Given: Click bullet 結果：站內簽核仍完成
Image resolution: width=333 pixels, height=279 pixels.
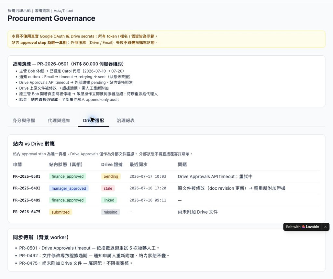Looking at the screenshot, I should pyautogui.click(x=69, y=100).
